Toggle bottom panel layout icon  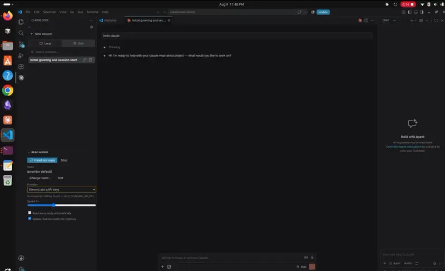[x=416, y=12]
